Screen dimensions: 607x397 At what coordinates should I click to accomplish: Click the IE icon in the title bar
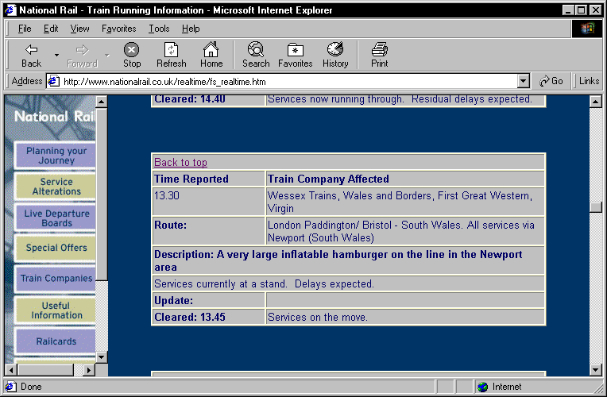coord(10,10)
